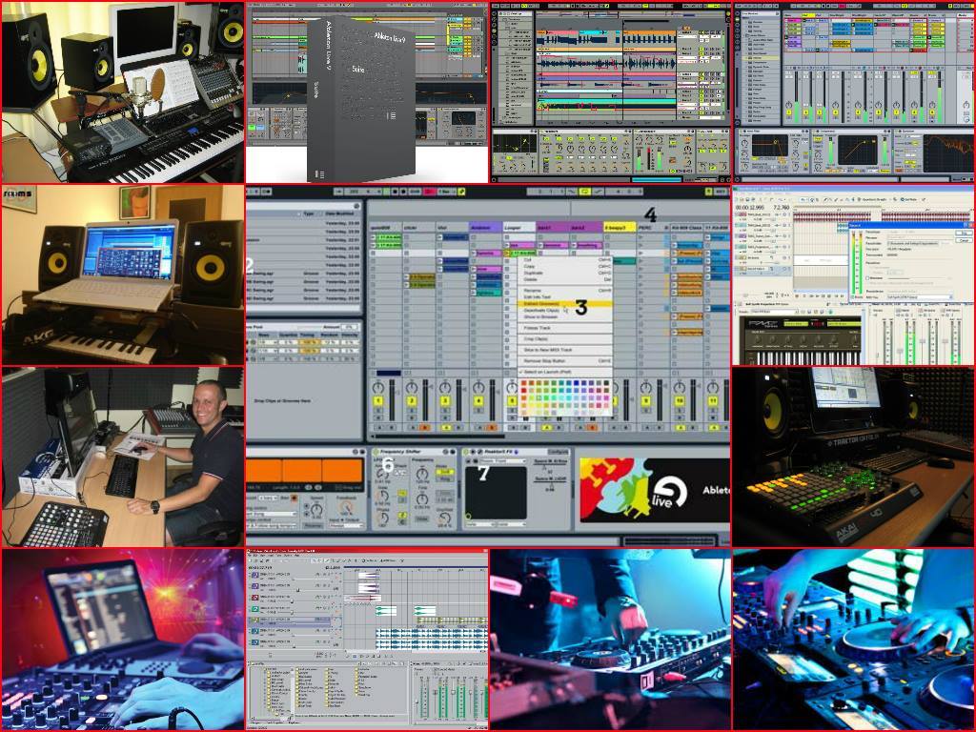The height and width of the screenshot is (732, 976).
Task: Choose Rename from the context menu
Action: coord(564,291)
